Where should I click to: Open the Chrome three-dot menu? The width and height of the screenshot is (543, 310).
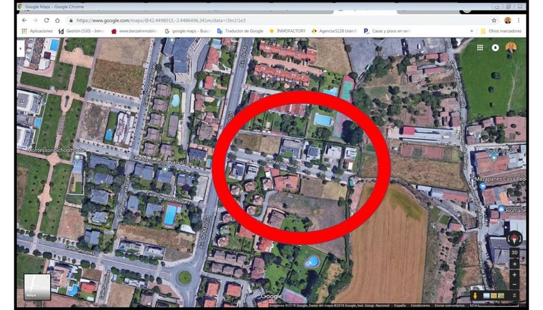point(518,21)
